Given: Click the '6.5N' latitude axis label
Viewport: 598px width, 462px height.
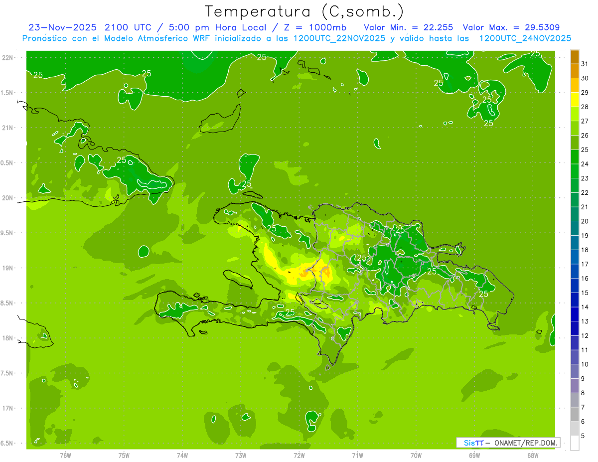Looking at the screenshot, I should (x=7, y=443).
